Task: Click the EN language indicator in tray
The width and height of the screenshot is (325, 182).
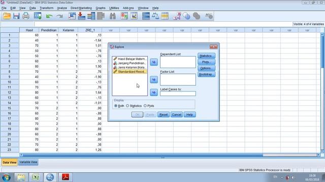Action: (x=275, y=177)
